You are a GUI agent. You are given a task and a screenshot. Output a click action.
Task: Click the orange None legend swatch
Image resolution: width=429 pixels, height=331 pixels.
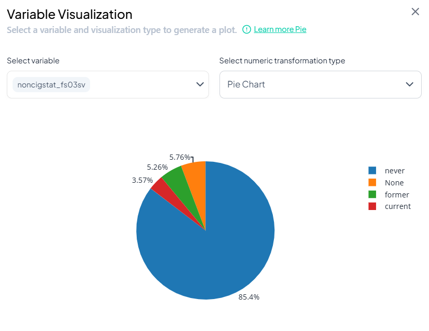(x=372, y=183)
